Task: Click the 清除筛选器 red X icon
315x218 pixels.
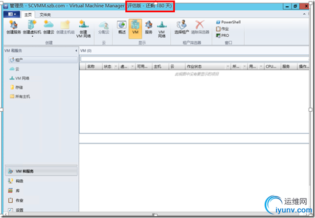Action: (200, 27)
